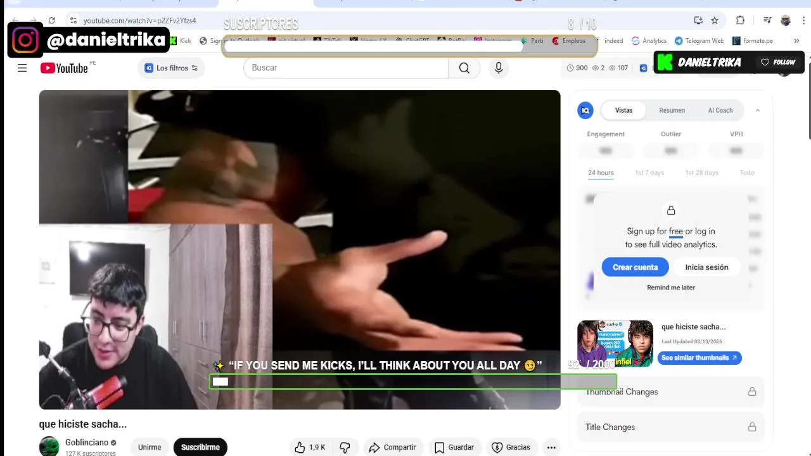Open the Kick bookmark

pos(180,41)
